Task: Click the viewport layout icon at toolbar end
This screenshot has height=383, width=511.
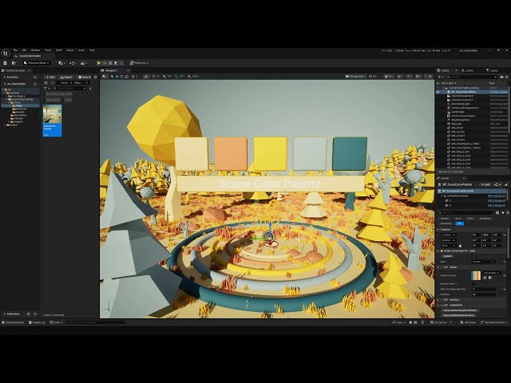Action: (430, 77)
